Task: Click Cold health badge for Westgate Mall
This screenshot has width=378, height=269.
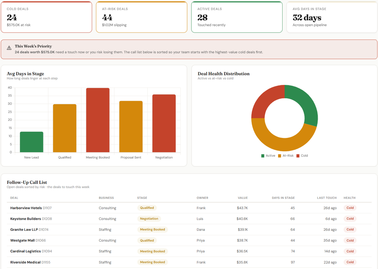Action: pos(350,240)
